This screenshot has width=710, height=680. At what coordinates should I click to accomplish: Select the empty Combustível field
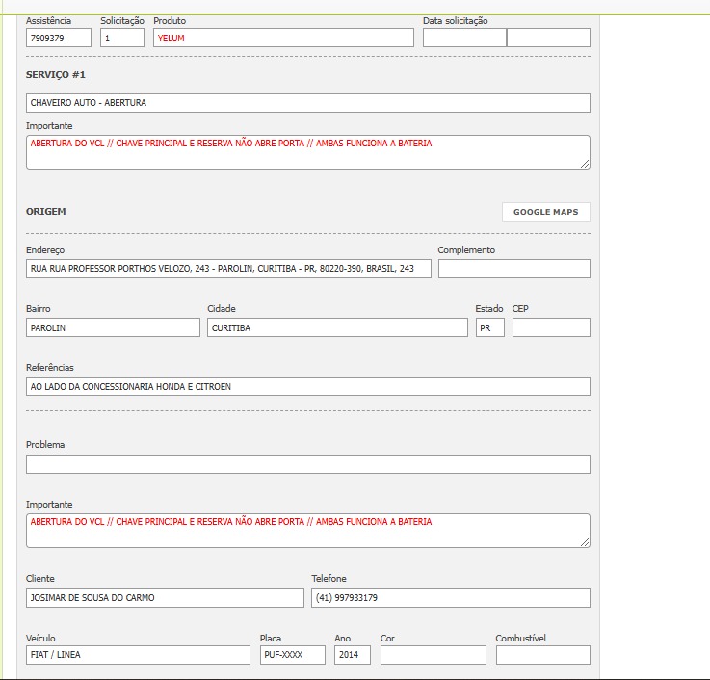point(542,655)
